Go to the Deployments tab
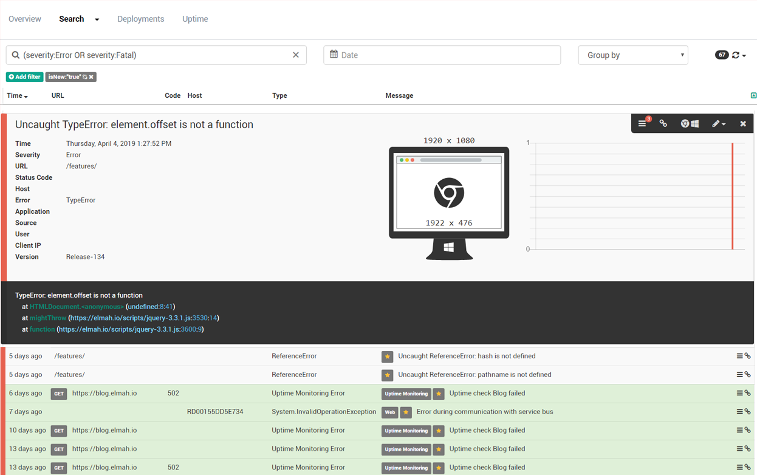 [140, 19]
